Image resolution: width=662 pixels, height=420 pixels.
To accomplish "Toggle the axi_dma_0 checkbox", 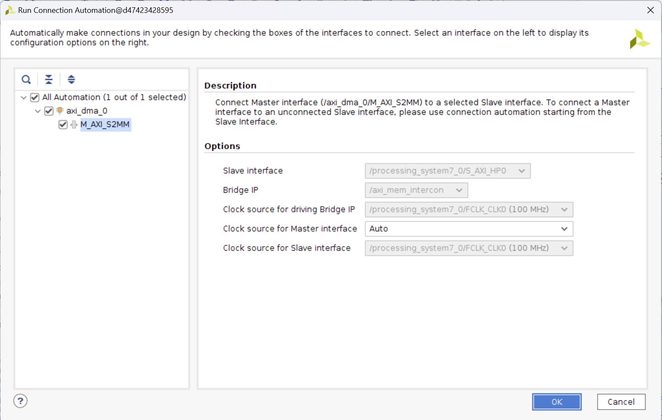I will point(49,111).
